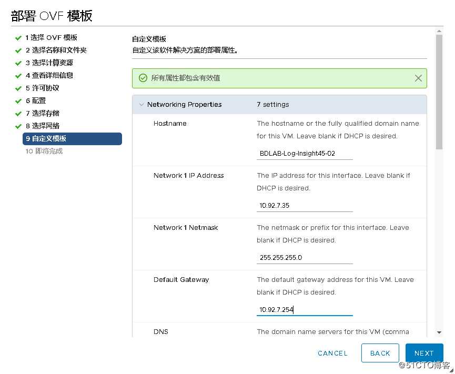Go to step 4 查看详细信息
The image size is (455, 374).
49,75
